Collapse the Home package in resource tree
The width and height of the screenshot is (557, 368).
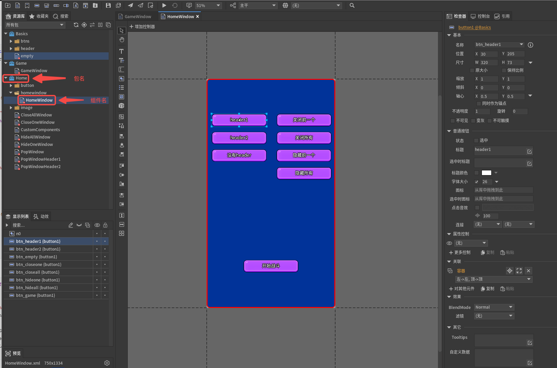click(6, 78)
